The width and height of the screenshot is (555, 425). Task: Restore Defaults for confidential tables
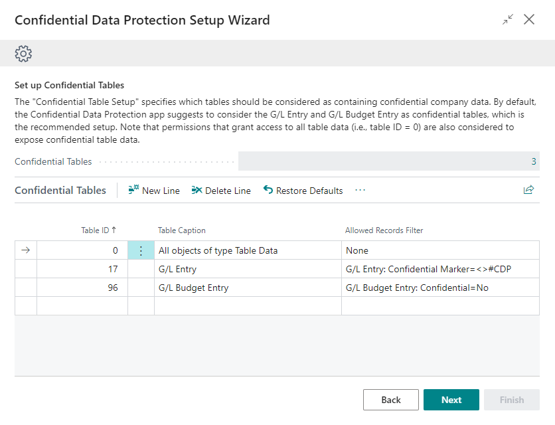click(303, 191)
